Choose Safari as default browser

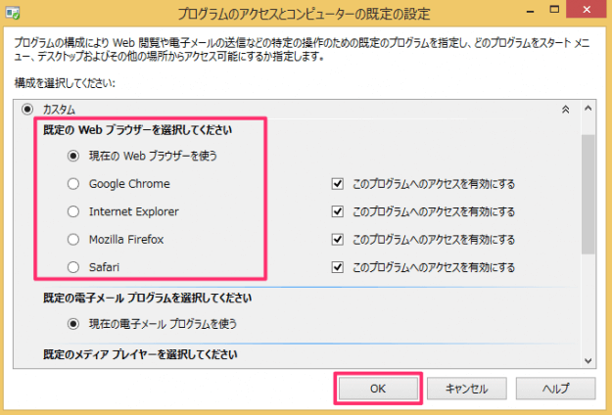pos(73,267)
